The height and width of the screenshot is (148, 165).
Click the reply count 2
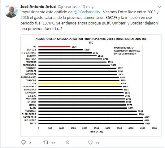(30, 143)
